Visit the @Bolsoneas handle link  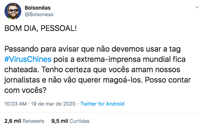point(39,14)
